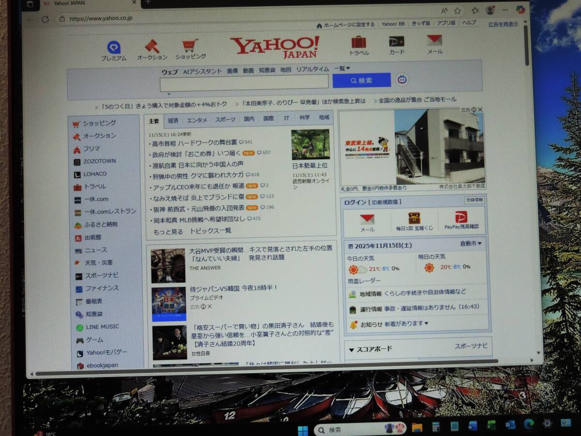581x436 pixels.
Task: Click 広告を再表示 link
Action: (x=503, y=24)
